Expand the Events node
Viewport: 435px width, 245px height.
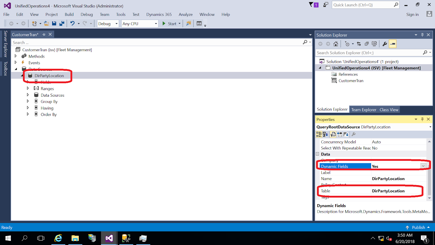pyautogui.click(x=15, y=62)
